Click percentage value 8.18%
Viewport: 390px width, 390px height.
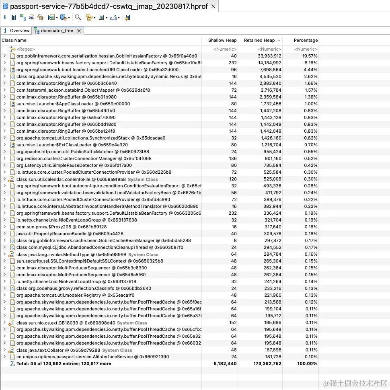point(311,63)
